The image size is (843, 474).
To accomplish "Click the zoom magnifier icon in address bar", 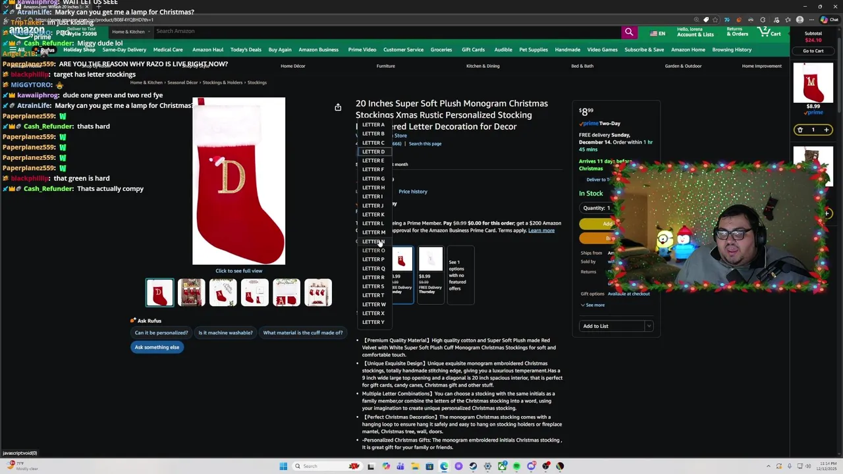I will [x=697, y=20].
